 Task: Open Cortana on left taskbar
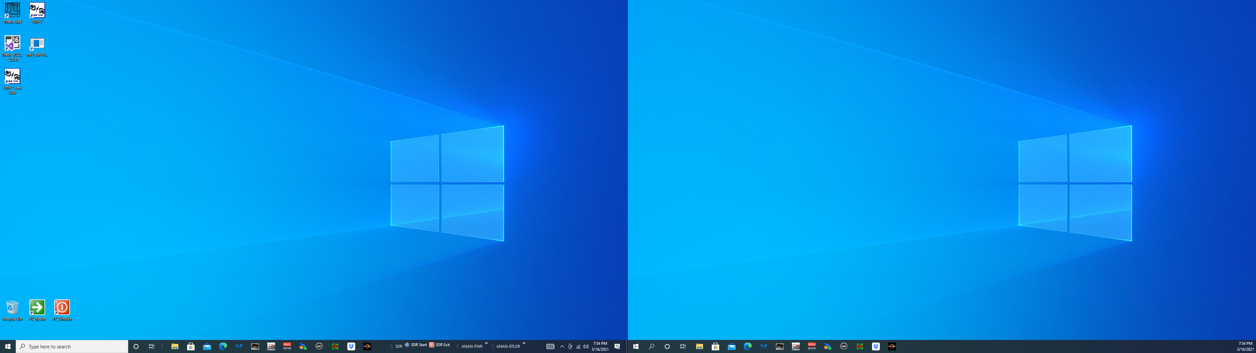136,346
